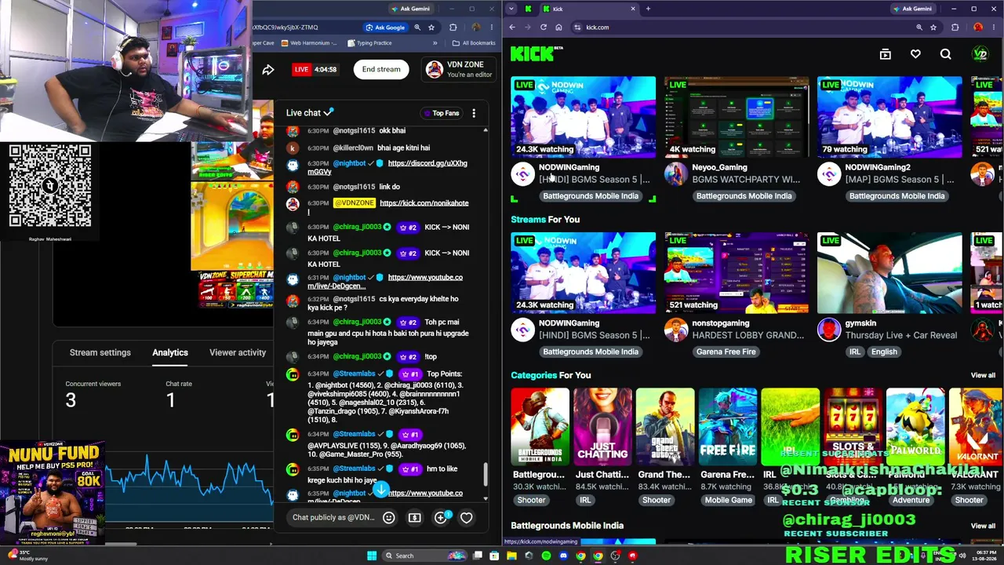This screenshot has width=1004, height=565.
Task: Click the neyoo_gaming channel avatar
Action: [676, 175]
